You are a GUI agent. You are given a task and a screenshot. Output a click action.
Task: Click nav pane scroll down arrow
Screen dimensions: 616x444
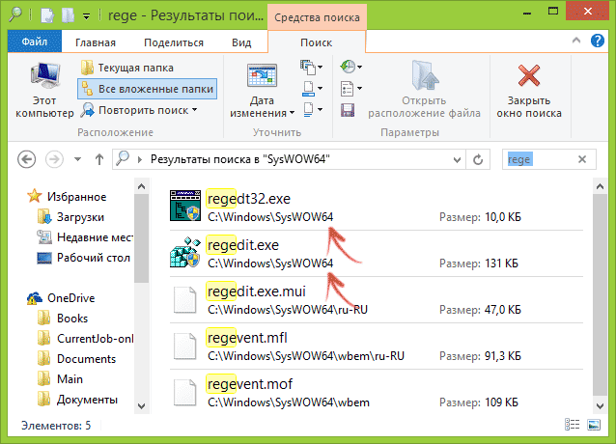pyautogui.click(x=141, y=406)
